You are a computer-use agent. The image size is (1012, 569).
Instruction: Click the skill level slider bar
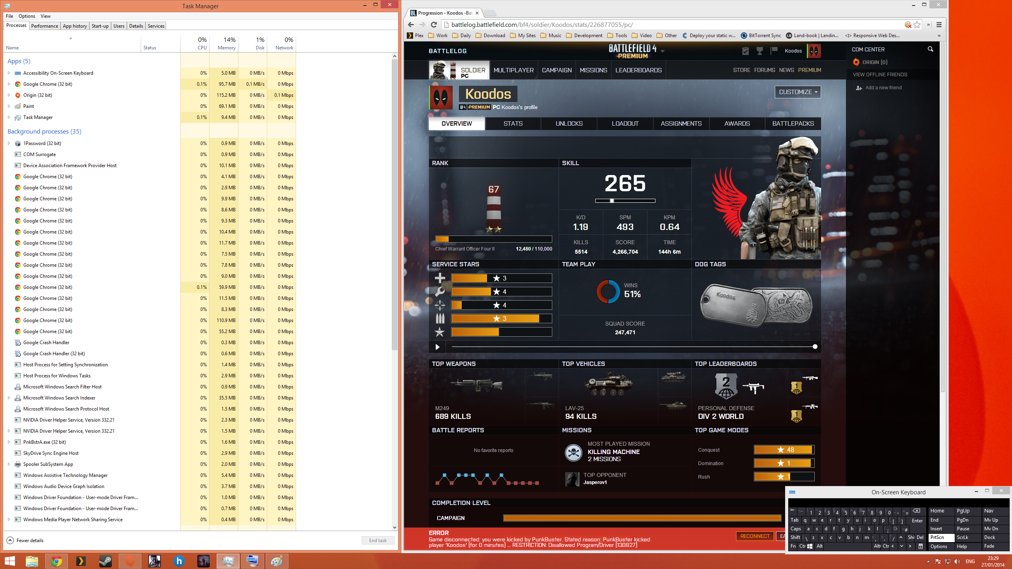[x=625, y=201]
